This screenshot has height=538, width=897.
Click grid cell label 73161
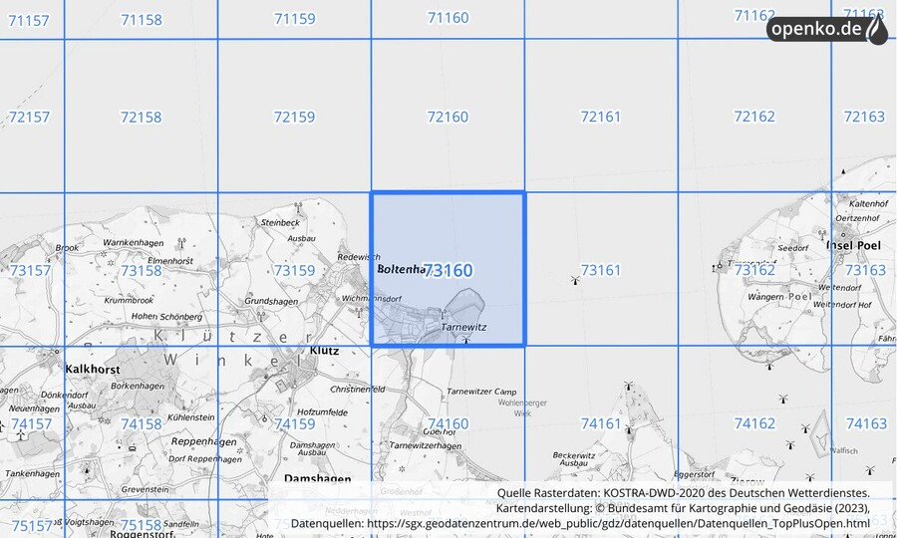pyautogui.click(x=601, y=269)
